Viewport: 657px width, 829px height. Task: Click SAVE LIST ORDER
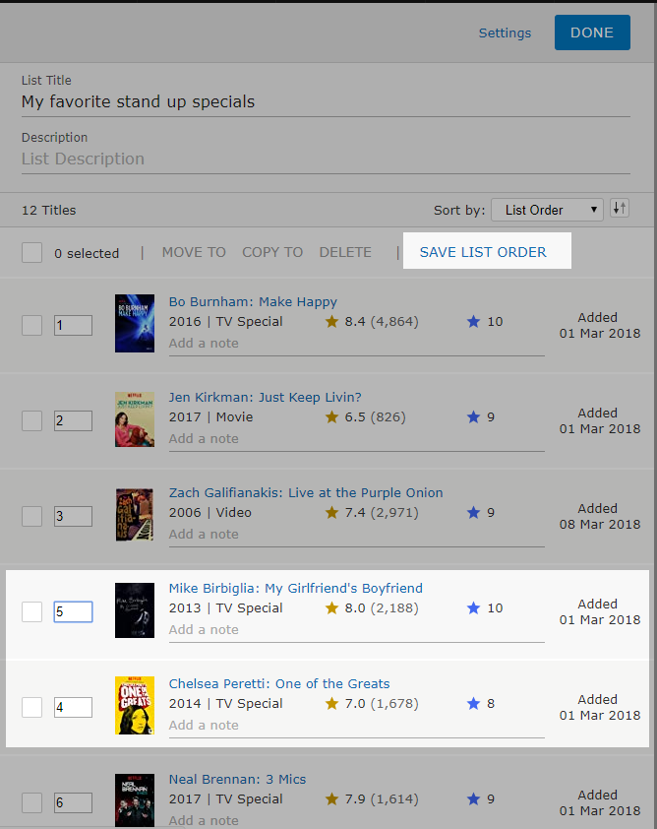tap(483, 252)
